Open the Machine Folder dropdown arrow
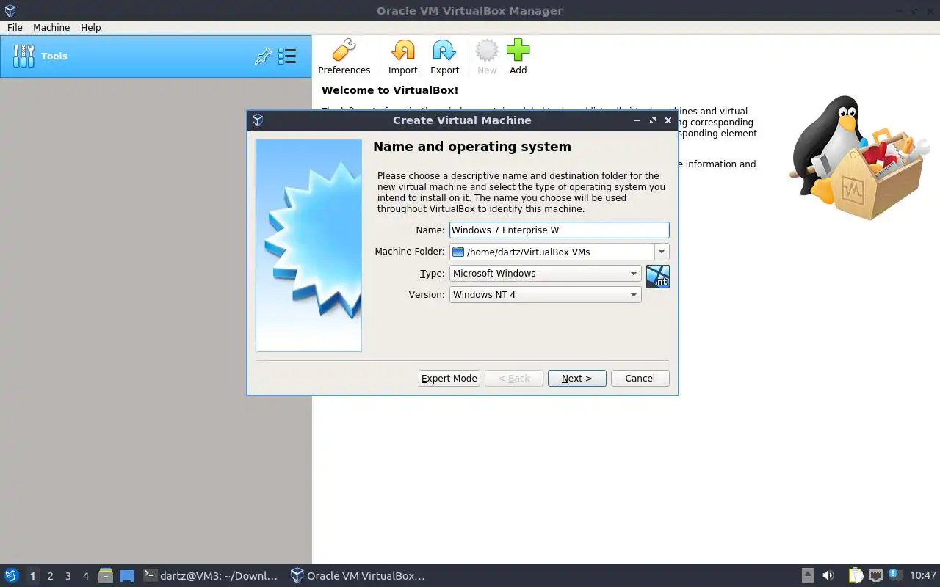This screenshot has height=587, width=940. (x=662, y=252)
